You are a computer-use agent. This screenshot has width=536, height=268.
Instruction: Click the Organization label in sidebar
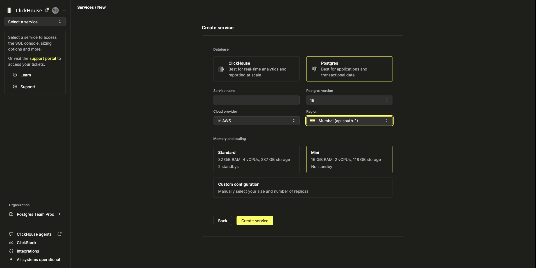pyautogui.click(x=19, y=205)
